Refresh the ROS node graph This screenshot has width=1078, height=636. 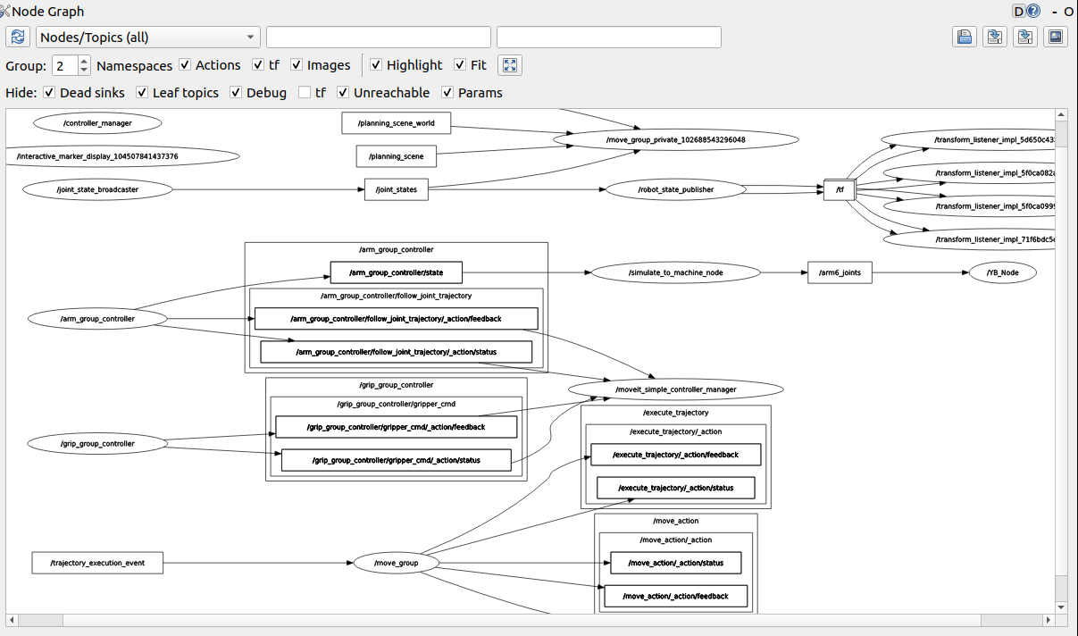(18, 37)
